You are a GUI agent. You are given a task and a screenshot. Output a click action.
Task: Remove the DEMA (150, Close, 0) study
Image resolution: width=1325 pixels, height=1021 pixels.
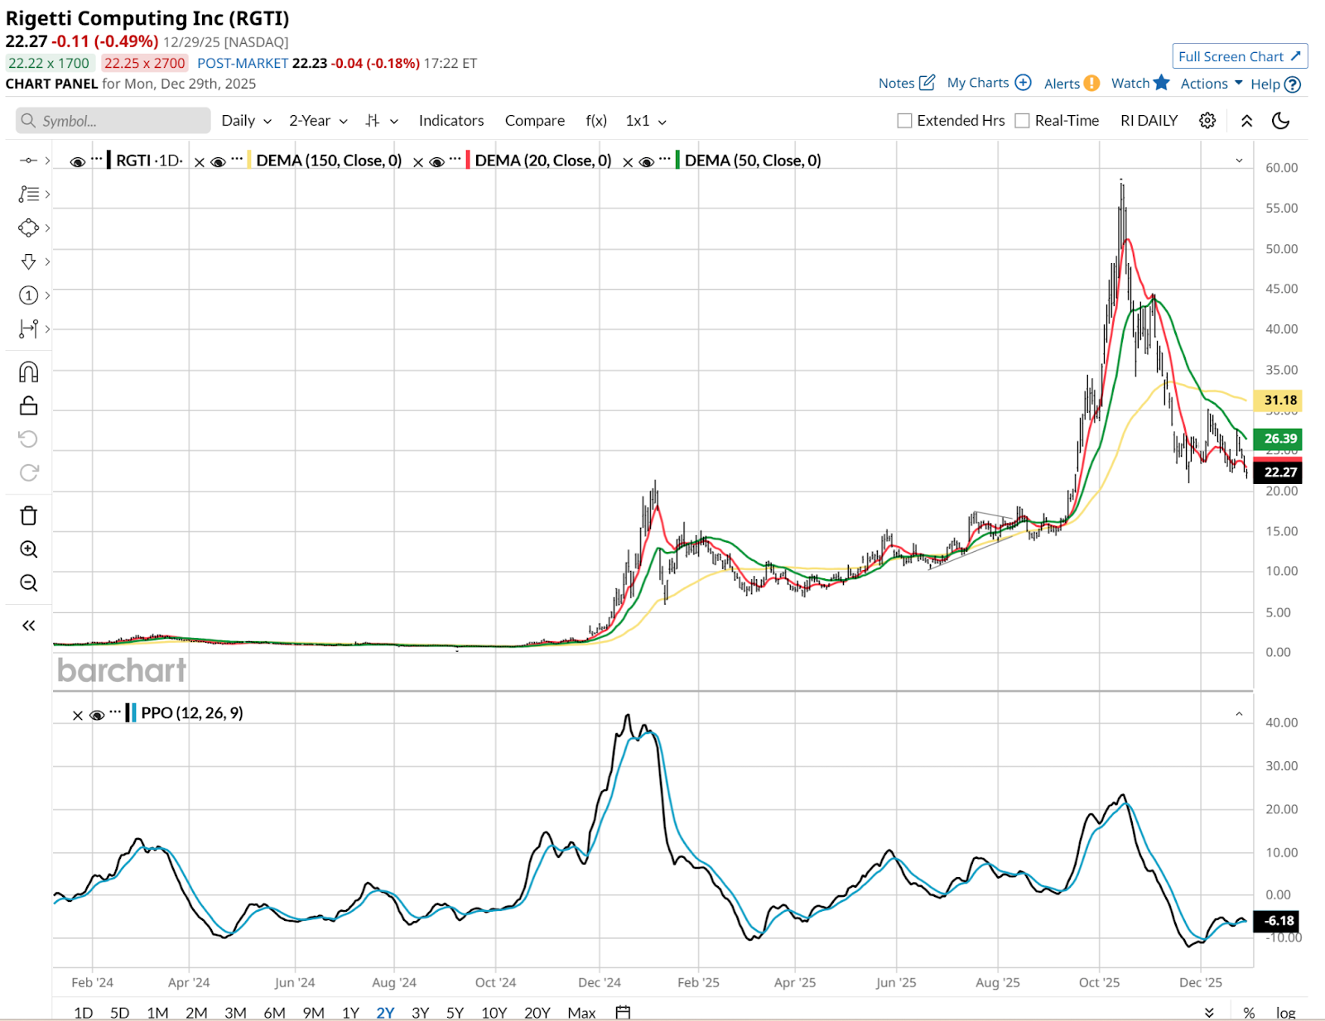(x=200, y=162)
